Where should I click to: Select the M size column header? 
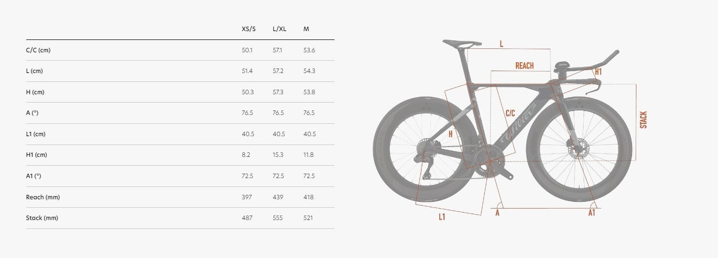pyautogui.click(x=306, y=29)
